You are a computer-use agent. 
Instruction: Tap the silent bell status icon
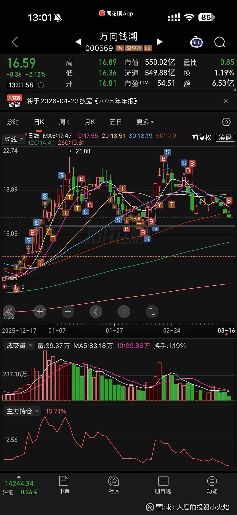coord(58,18)
